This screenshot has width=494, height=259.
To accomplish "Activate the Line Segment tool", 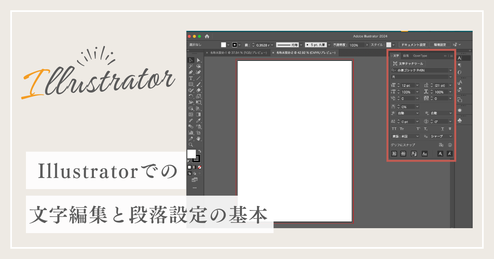I will click(198, 78).
